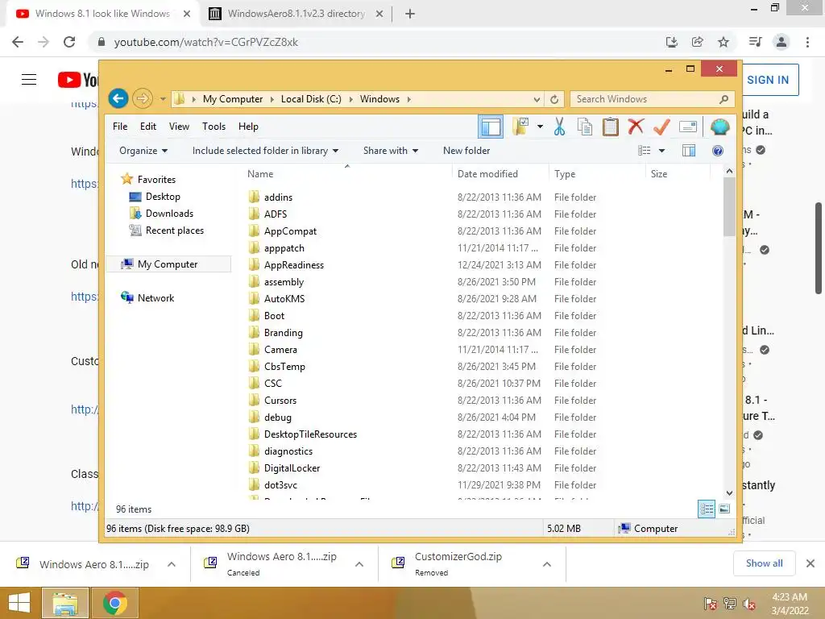825x619 pixels.
Task: Click the Windows Start button
Action: (x=19, y=603)
